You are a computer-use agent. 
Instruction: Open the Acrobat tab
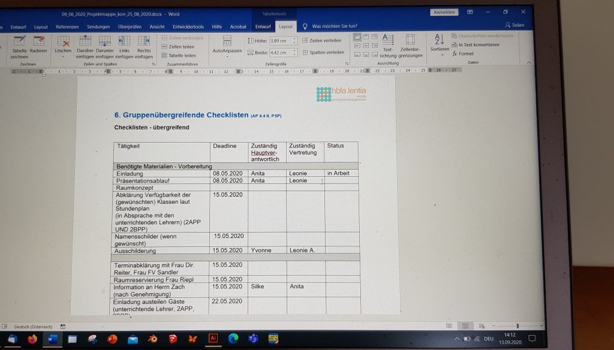click(238, 27)
